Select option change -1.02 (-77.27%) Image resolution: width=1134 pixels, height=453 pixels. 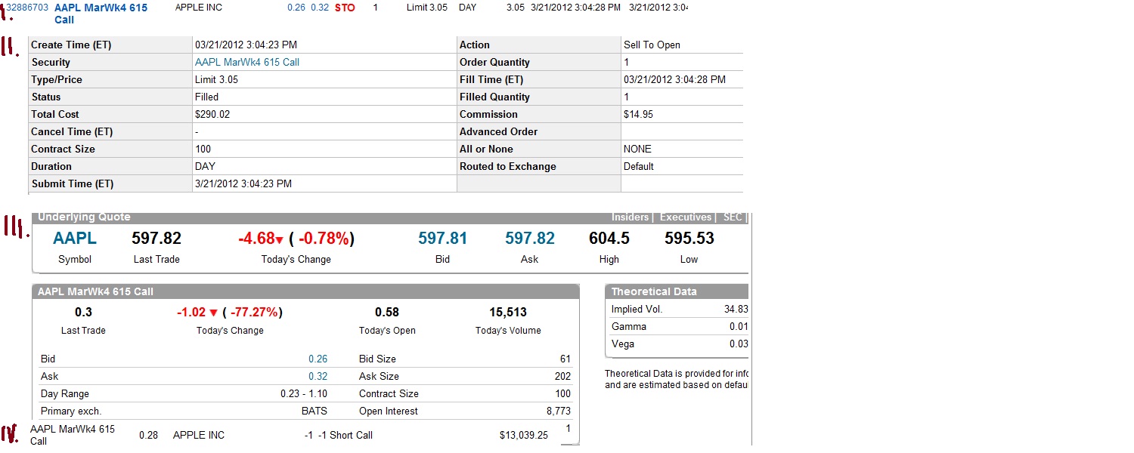230,313
